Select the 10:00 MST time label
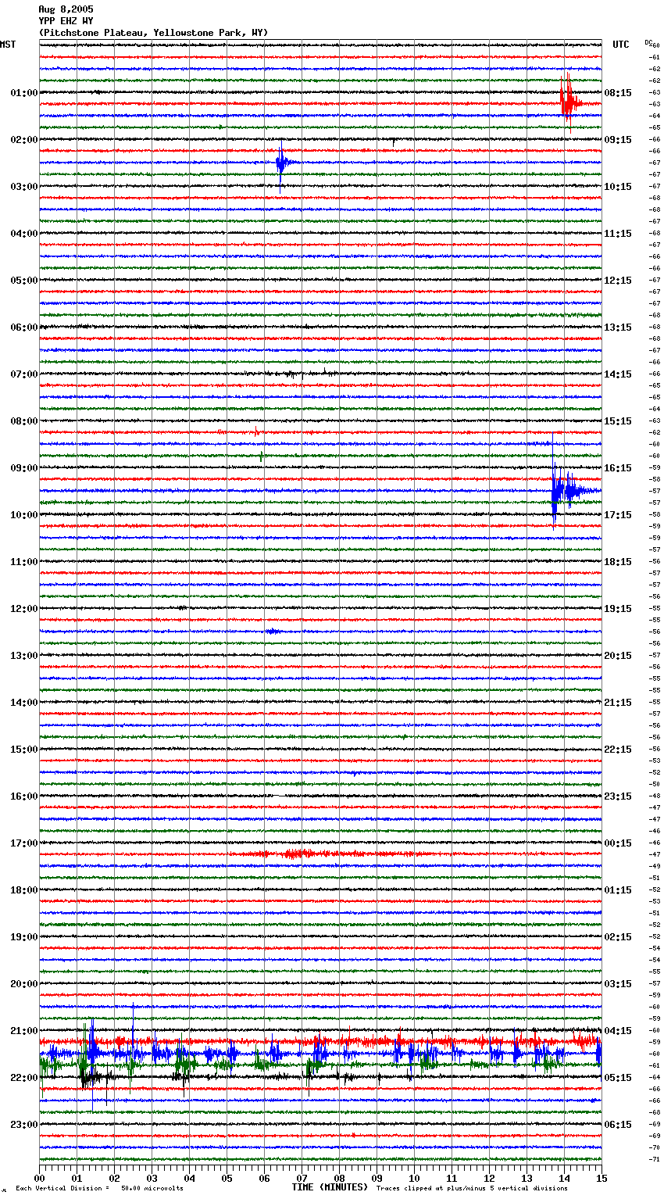This screenshot has width=664, height=1199. [24, 515]
